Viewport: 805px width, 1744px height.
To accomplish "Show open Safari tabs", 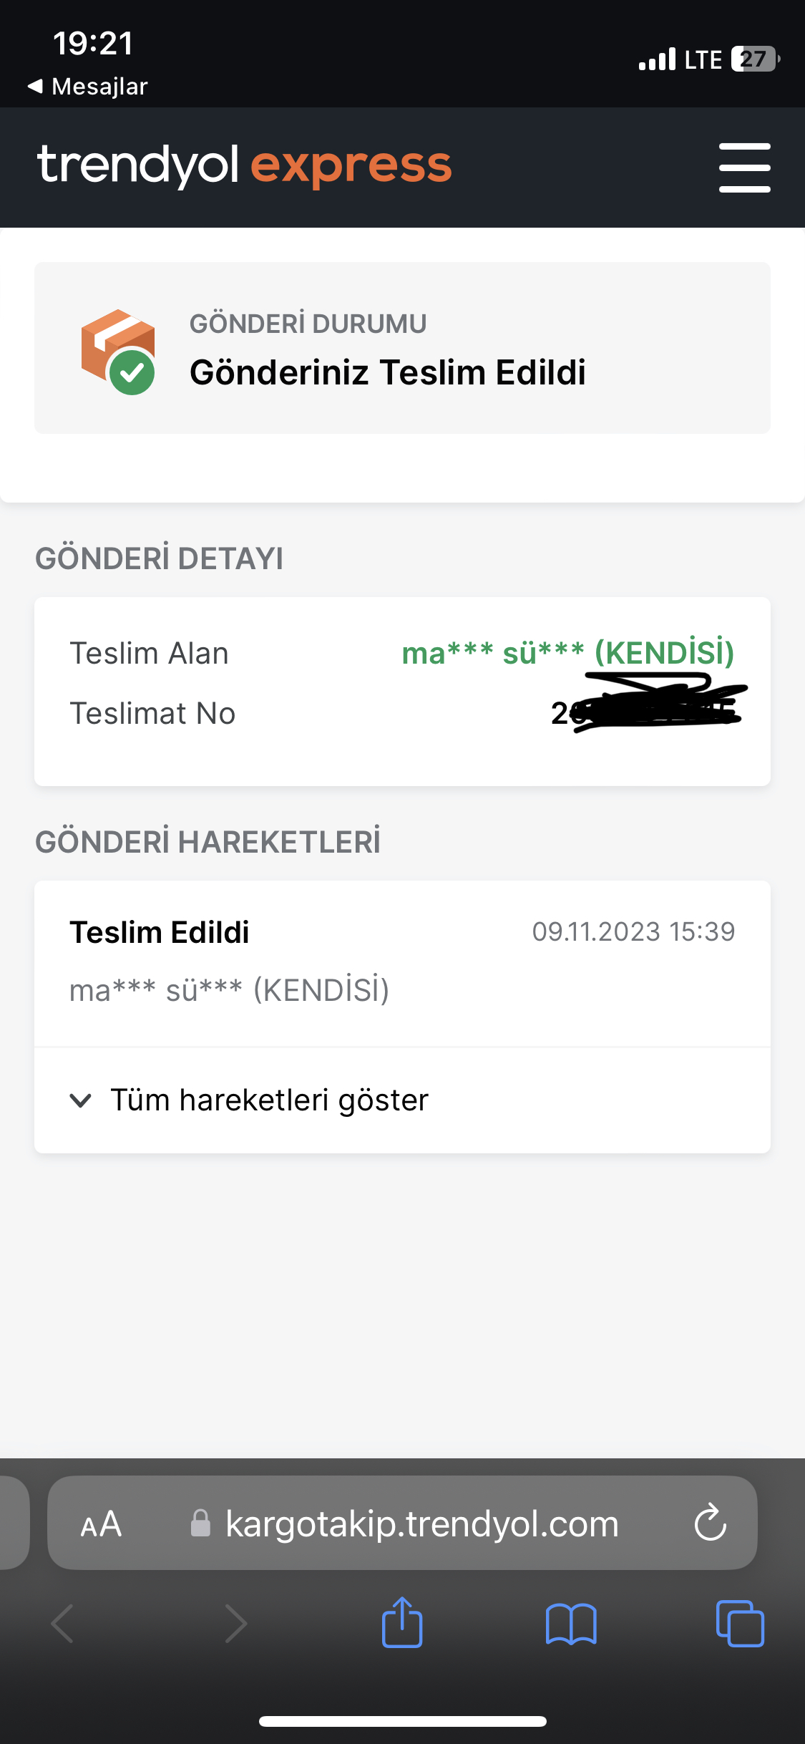I will (740, 1624).
